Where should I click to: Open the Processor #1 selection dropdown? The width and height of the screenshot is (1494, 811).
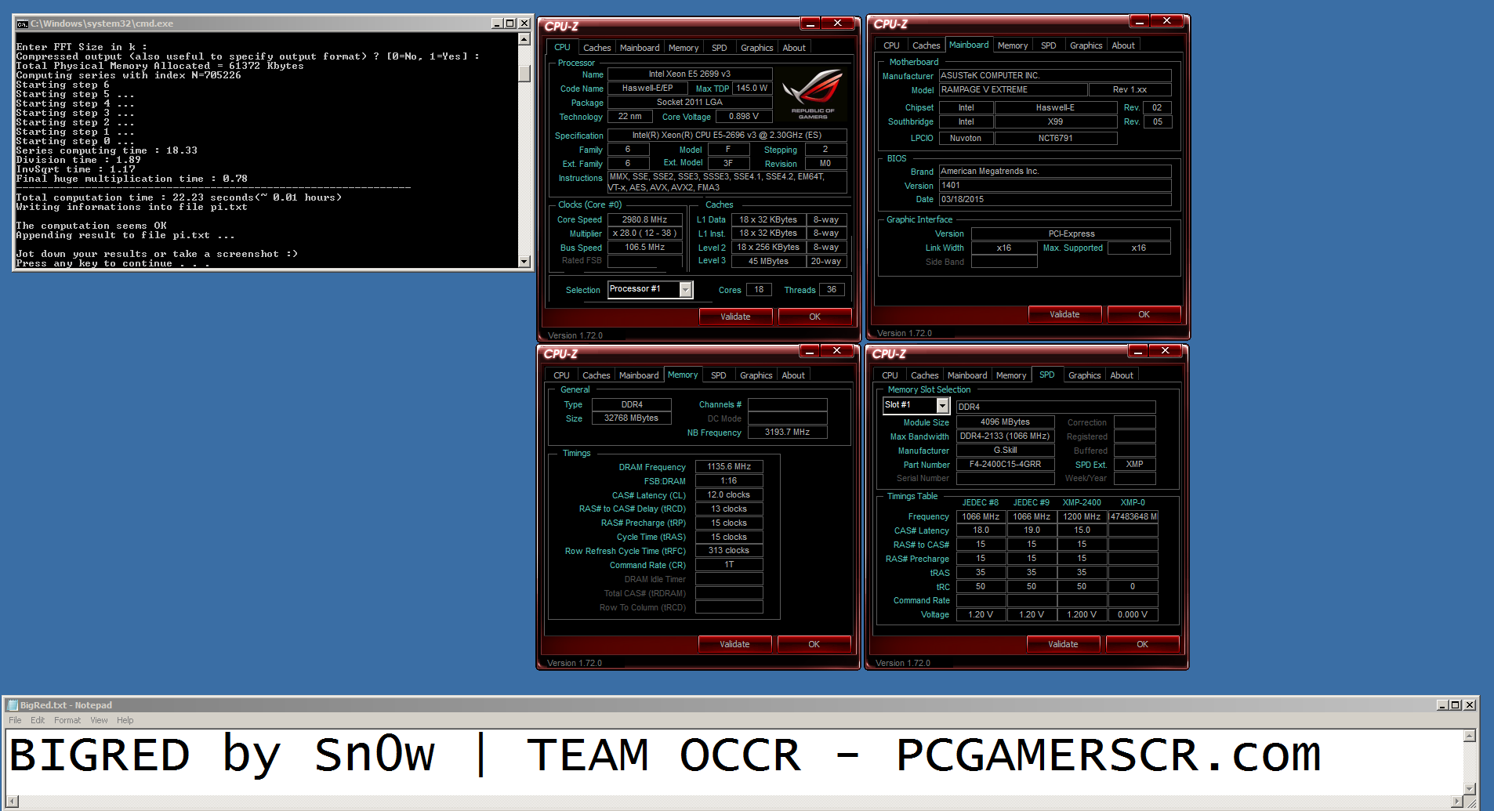(x=686, y=290)
